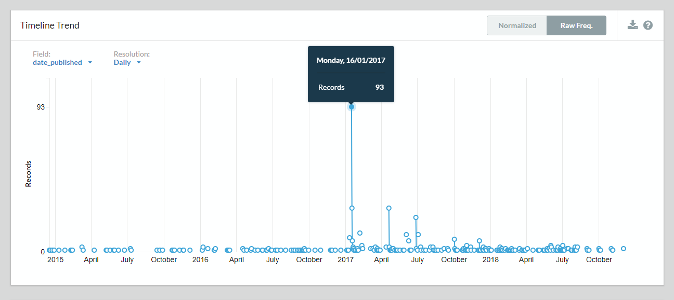
Task: Click the Timeline Trend title
Action: (x=50, y=25)
